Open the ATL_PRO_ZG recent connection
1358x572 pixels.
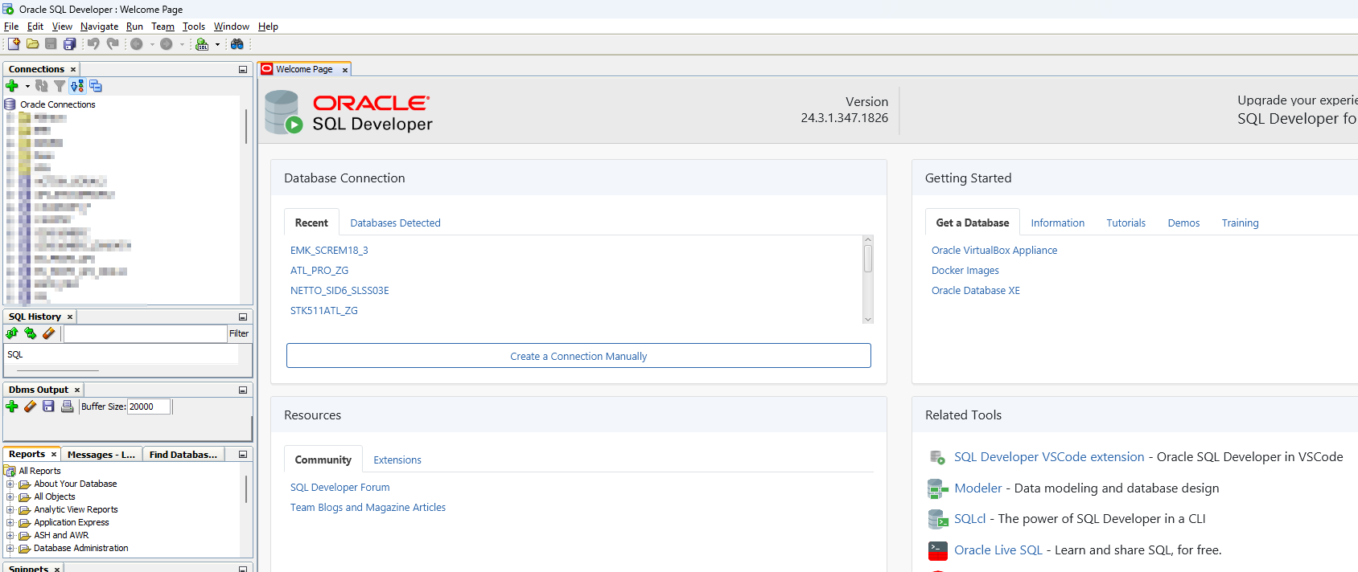pos(319,271)
